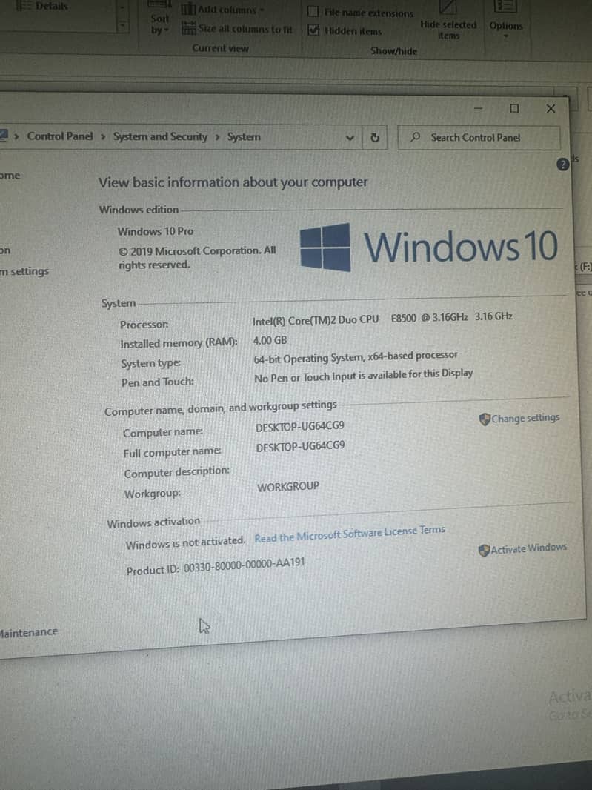Read the Microsoft Software License Terms

350,534
